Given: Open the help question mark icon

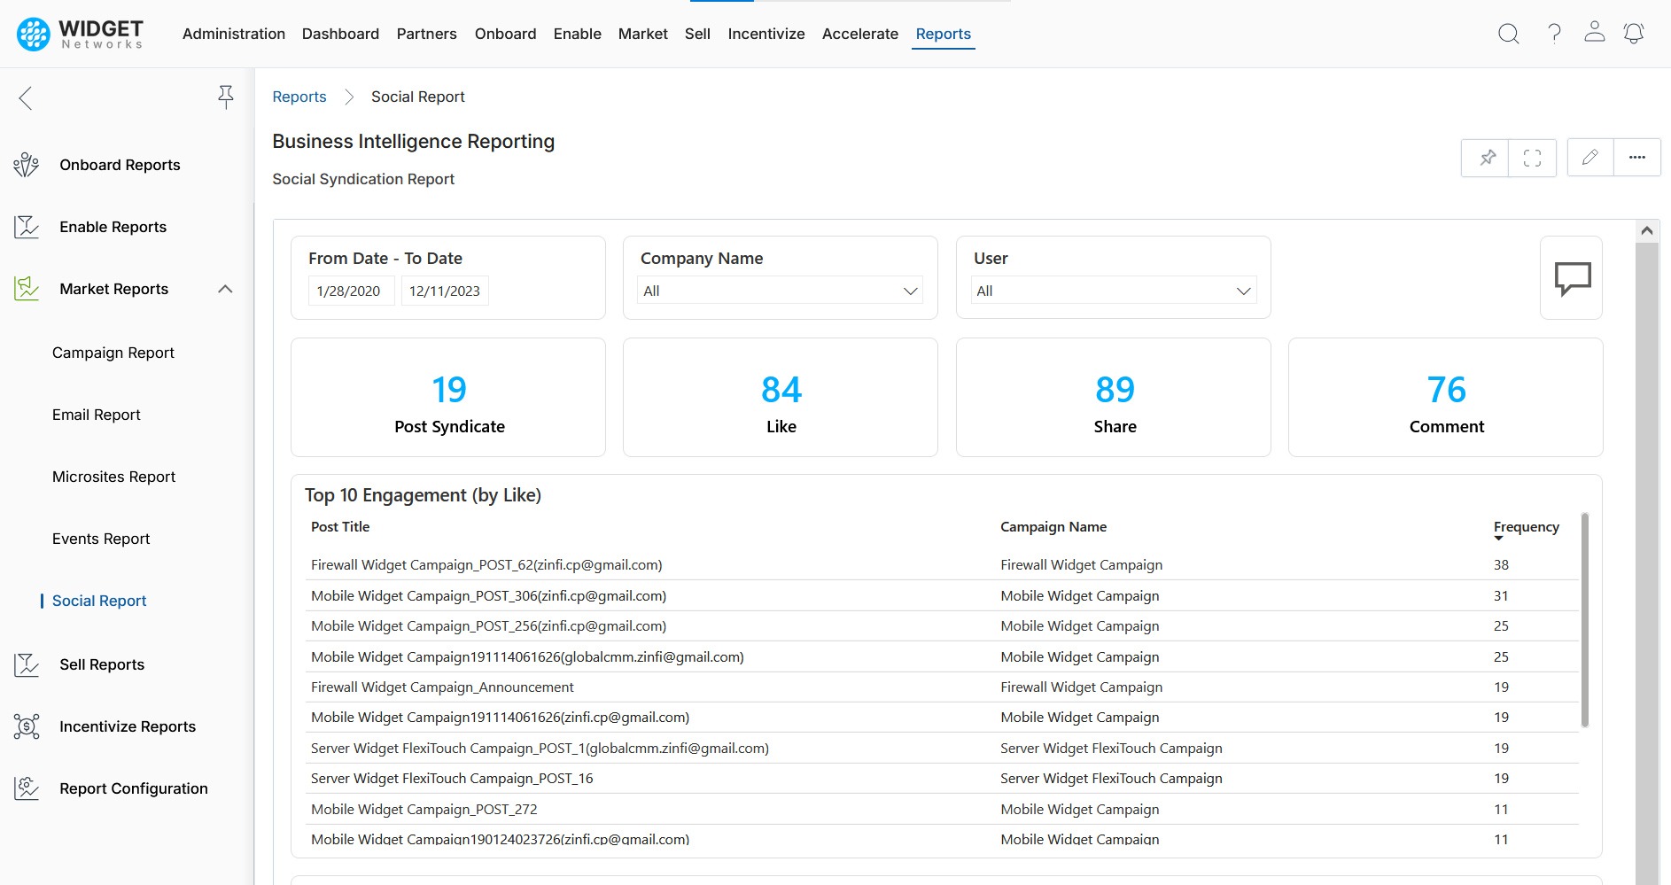Looking at the screenshot, I should coord(1554,34).
